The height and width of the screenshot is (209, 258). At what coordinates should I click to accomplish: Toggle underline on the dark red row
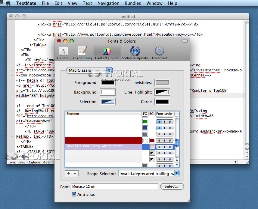170,140
